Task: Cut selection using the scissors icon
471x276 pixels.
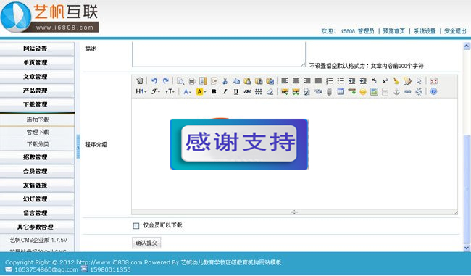Action: pos(225,81)
